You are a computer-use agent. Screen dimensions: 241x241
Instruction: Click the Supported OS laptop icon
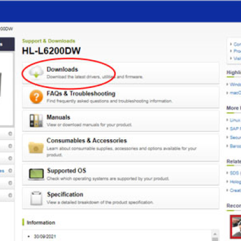pos(36,174)
